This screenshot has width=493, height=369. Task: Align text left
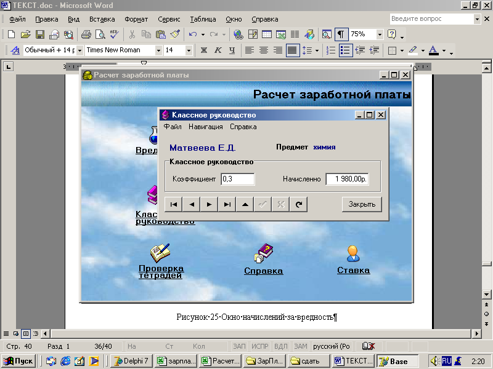point(250,50)
